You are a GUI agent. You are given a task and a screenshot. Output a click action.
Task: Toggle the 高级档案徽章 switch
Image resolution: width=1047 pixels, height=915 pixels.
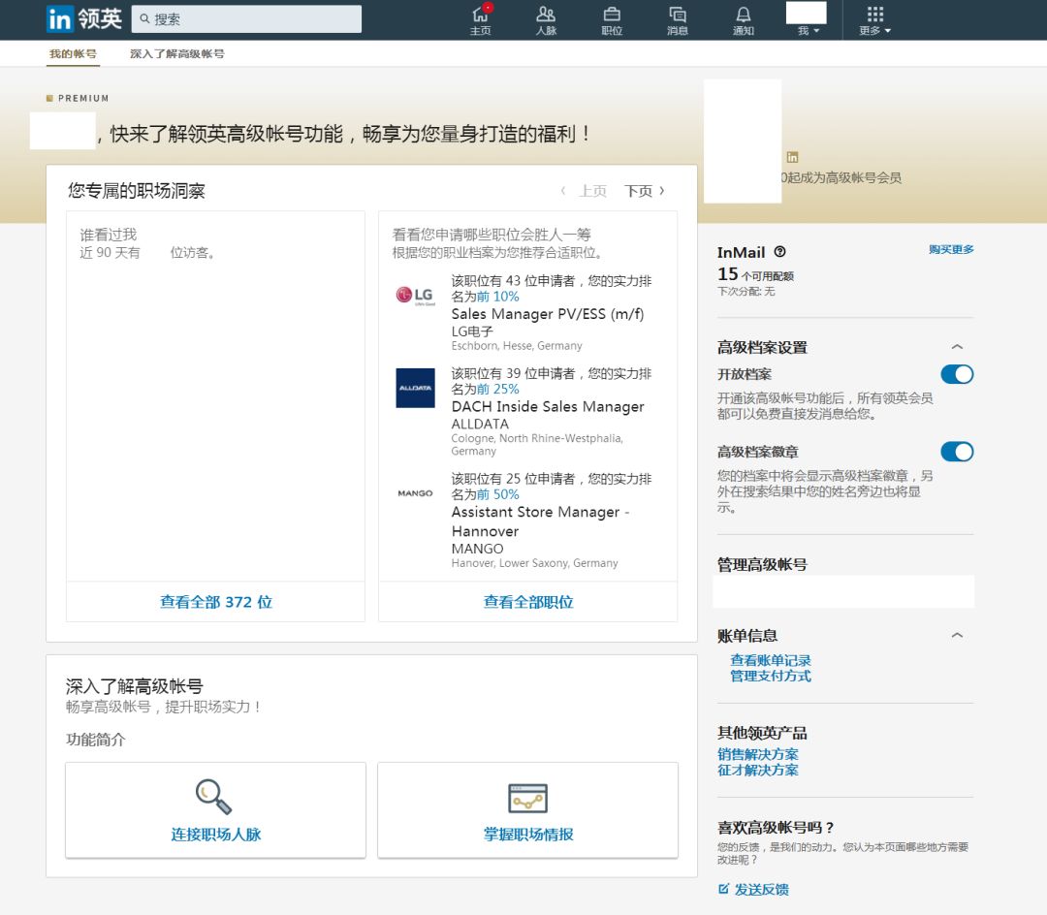(x=957, y=452)
